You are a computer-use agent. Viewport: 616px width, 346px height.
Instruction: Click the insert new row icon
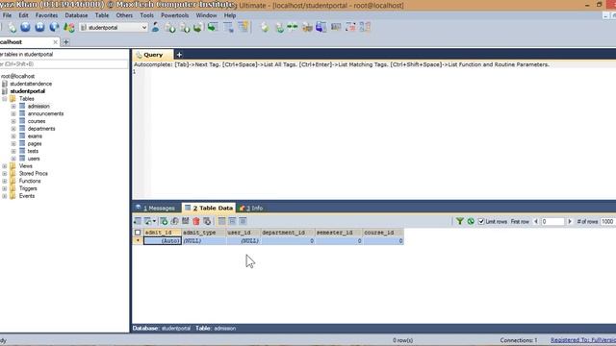pos(164,221)
